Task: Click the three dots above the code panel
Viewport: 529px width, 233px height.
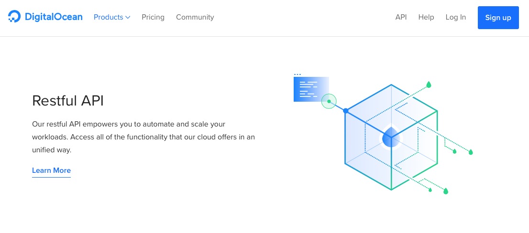Action: click(x=298, y=74)
